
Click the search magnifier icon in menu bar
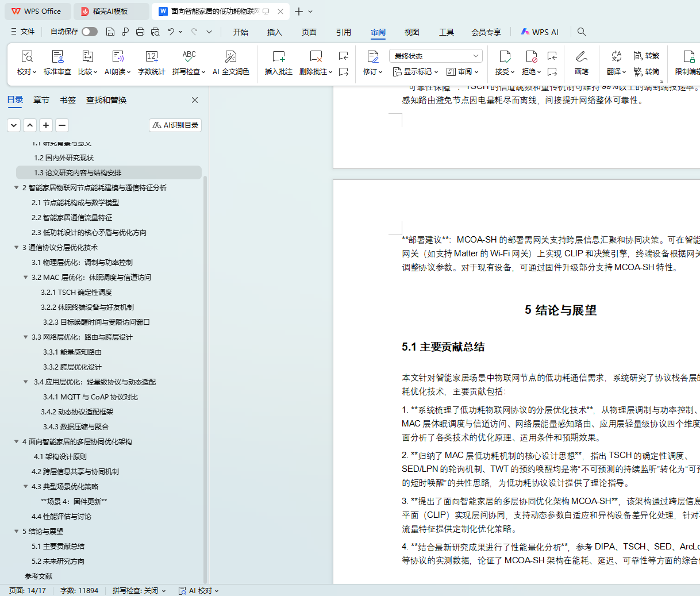(582, 32)
